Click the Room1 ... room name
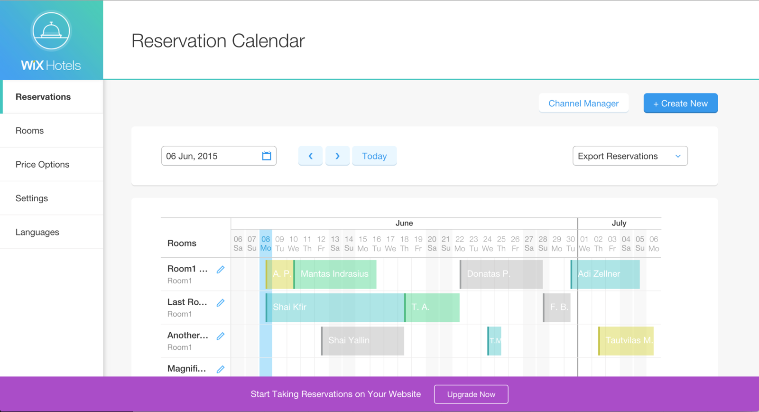The width and height of the screenshot is (759, 412). pyautogui.click(x=187, y=269)
